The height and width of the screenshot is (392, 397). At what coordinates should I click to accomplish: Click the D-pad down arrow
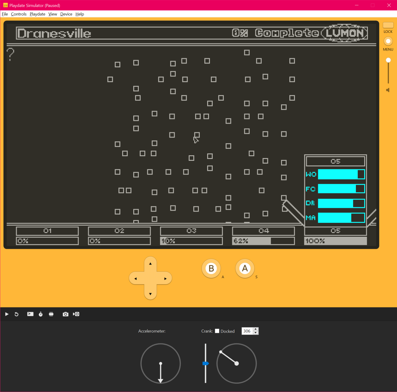click(x=150, y=294)
